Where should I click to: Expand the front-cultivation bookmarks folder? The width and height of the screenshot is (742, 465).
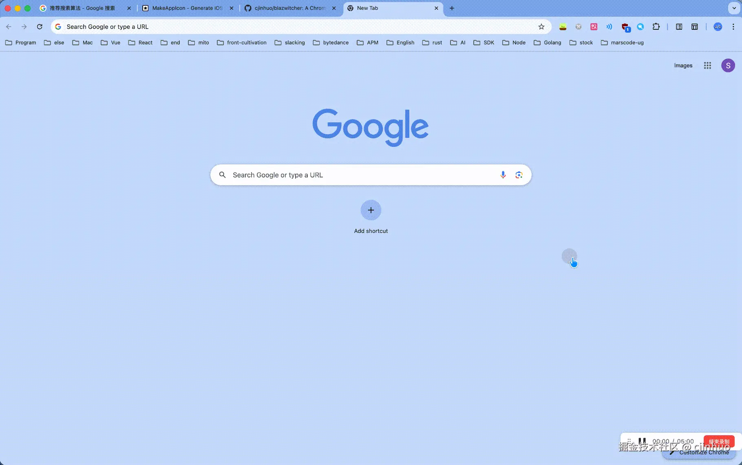[242, 43]
